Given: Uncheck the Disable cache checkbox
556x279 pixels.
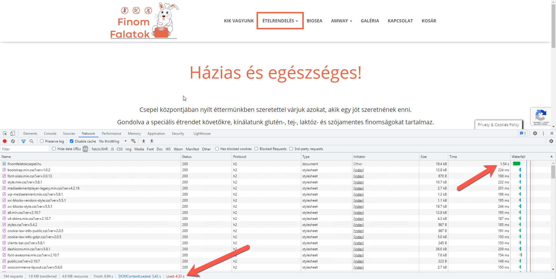Looking at the screenshot, I should point(72,141).
